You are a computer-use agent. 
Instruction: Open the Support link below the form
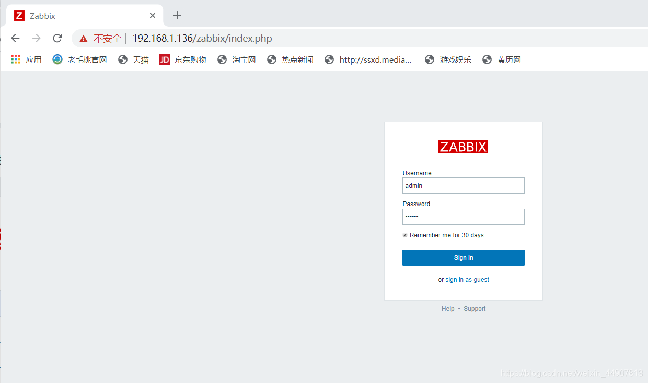(x=475, y=309)
